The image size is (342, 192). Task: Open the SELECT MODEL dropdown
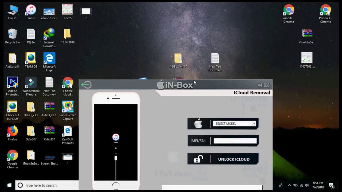(x=234, y=123)
